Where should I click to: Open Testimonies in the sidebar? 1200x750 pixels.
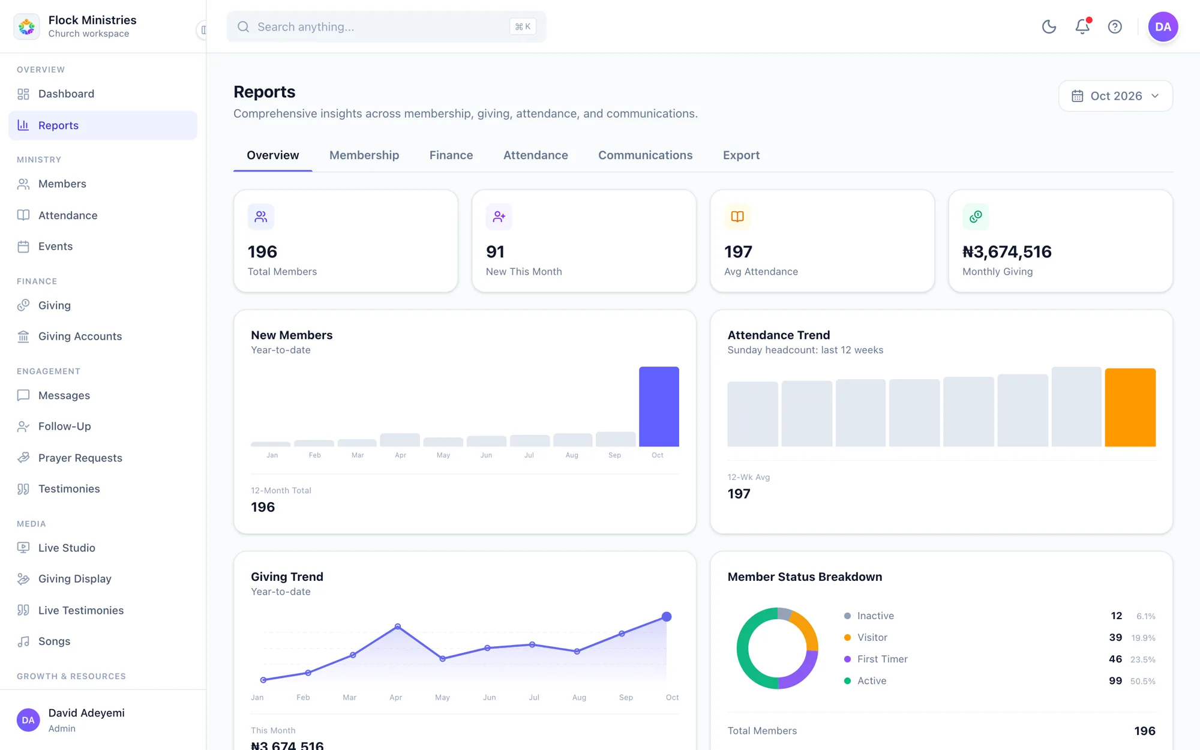(103, 489)
